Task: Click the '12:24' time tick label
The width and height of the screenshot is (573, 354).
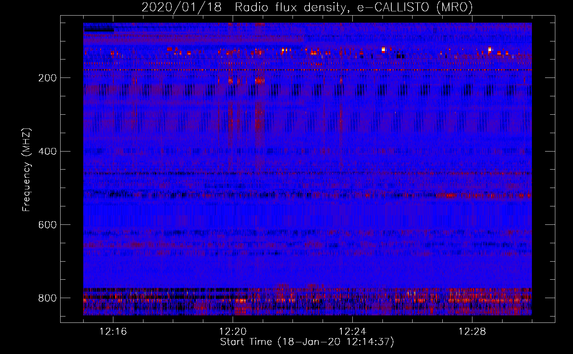Action: click(x=352, y=332)
